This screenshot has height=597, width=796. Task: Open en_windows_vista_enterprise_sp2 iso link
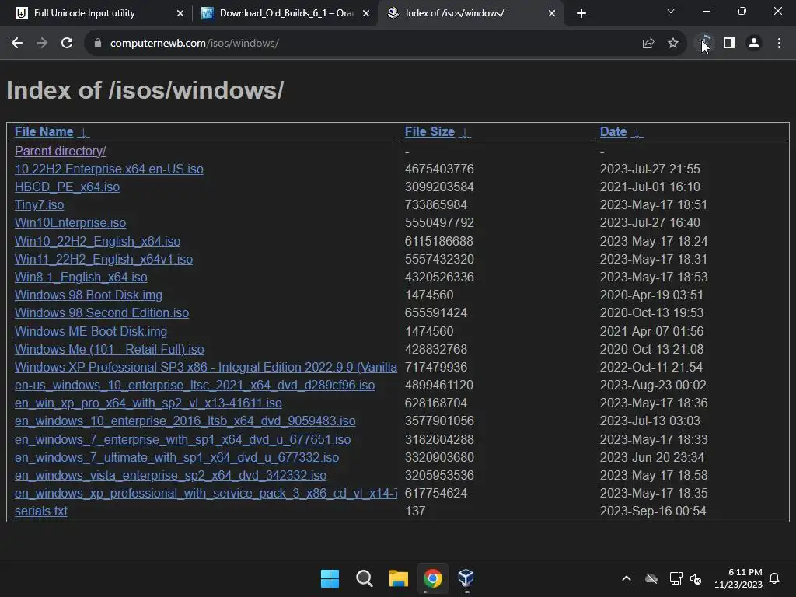click(170, 475)
